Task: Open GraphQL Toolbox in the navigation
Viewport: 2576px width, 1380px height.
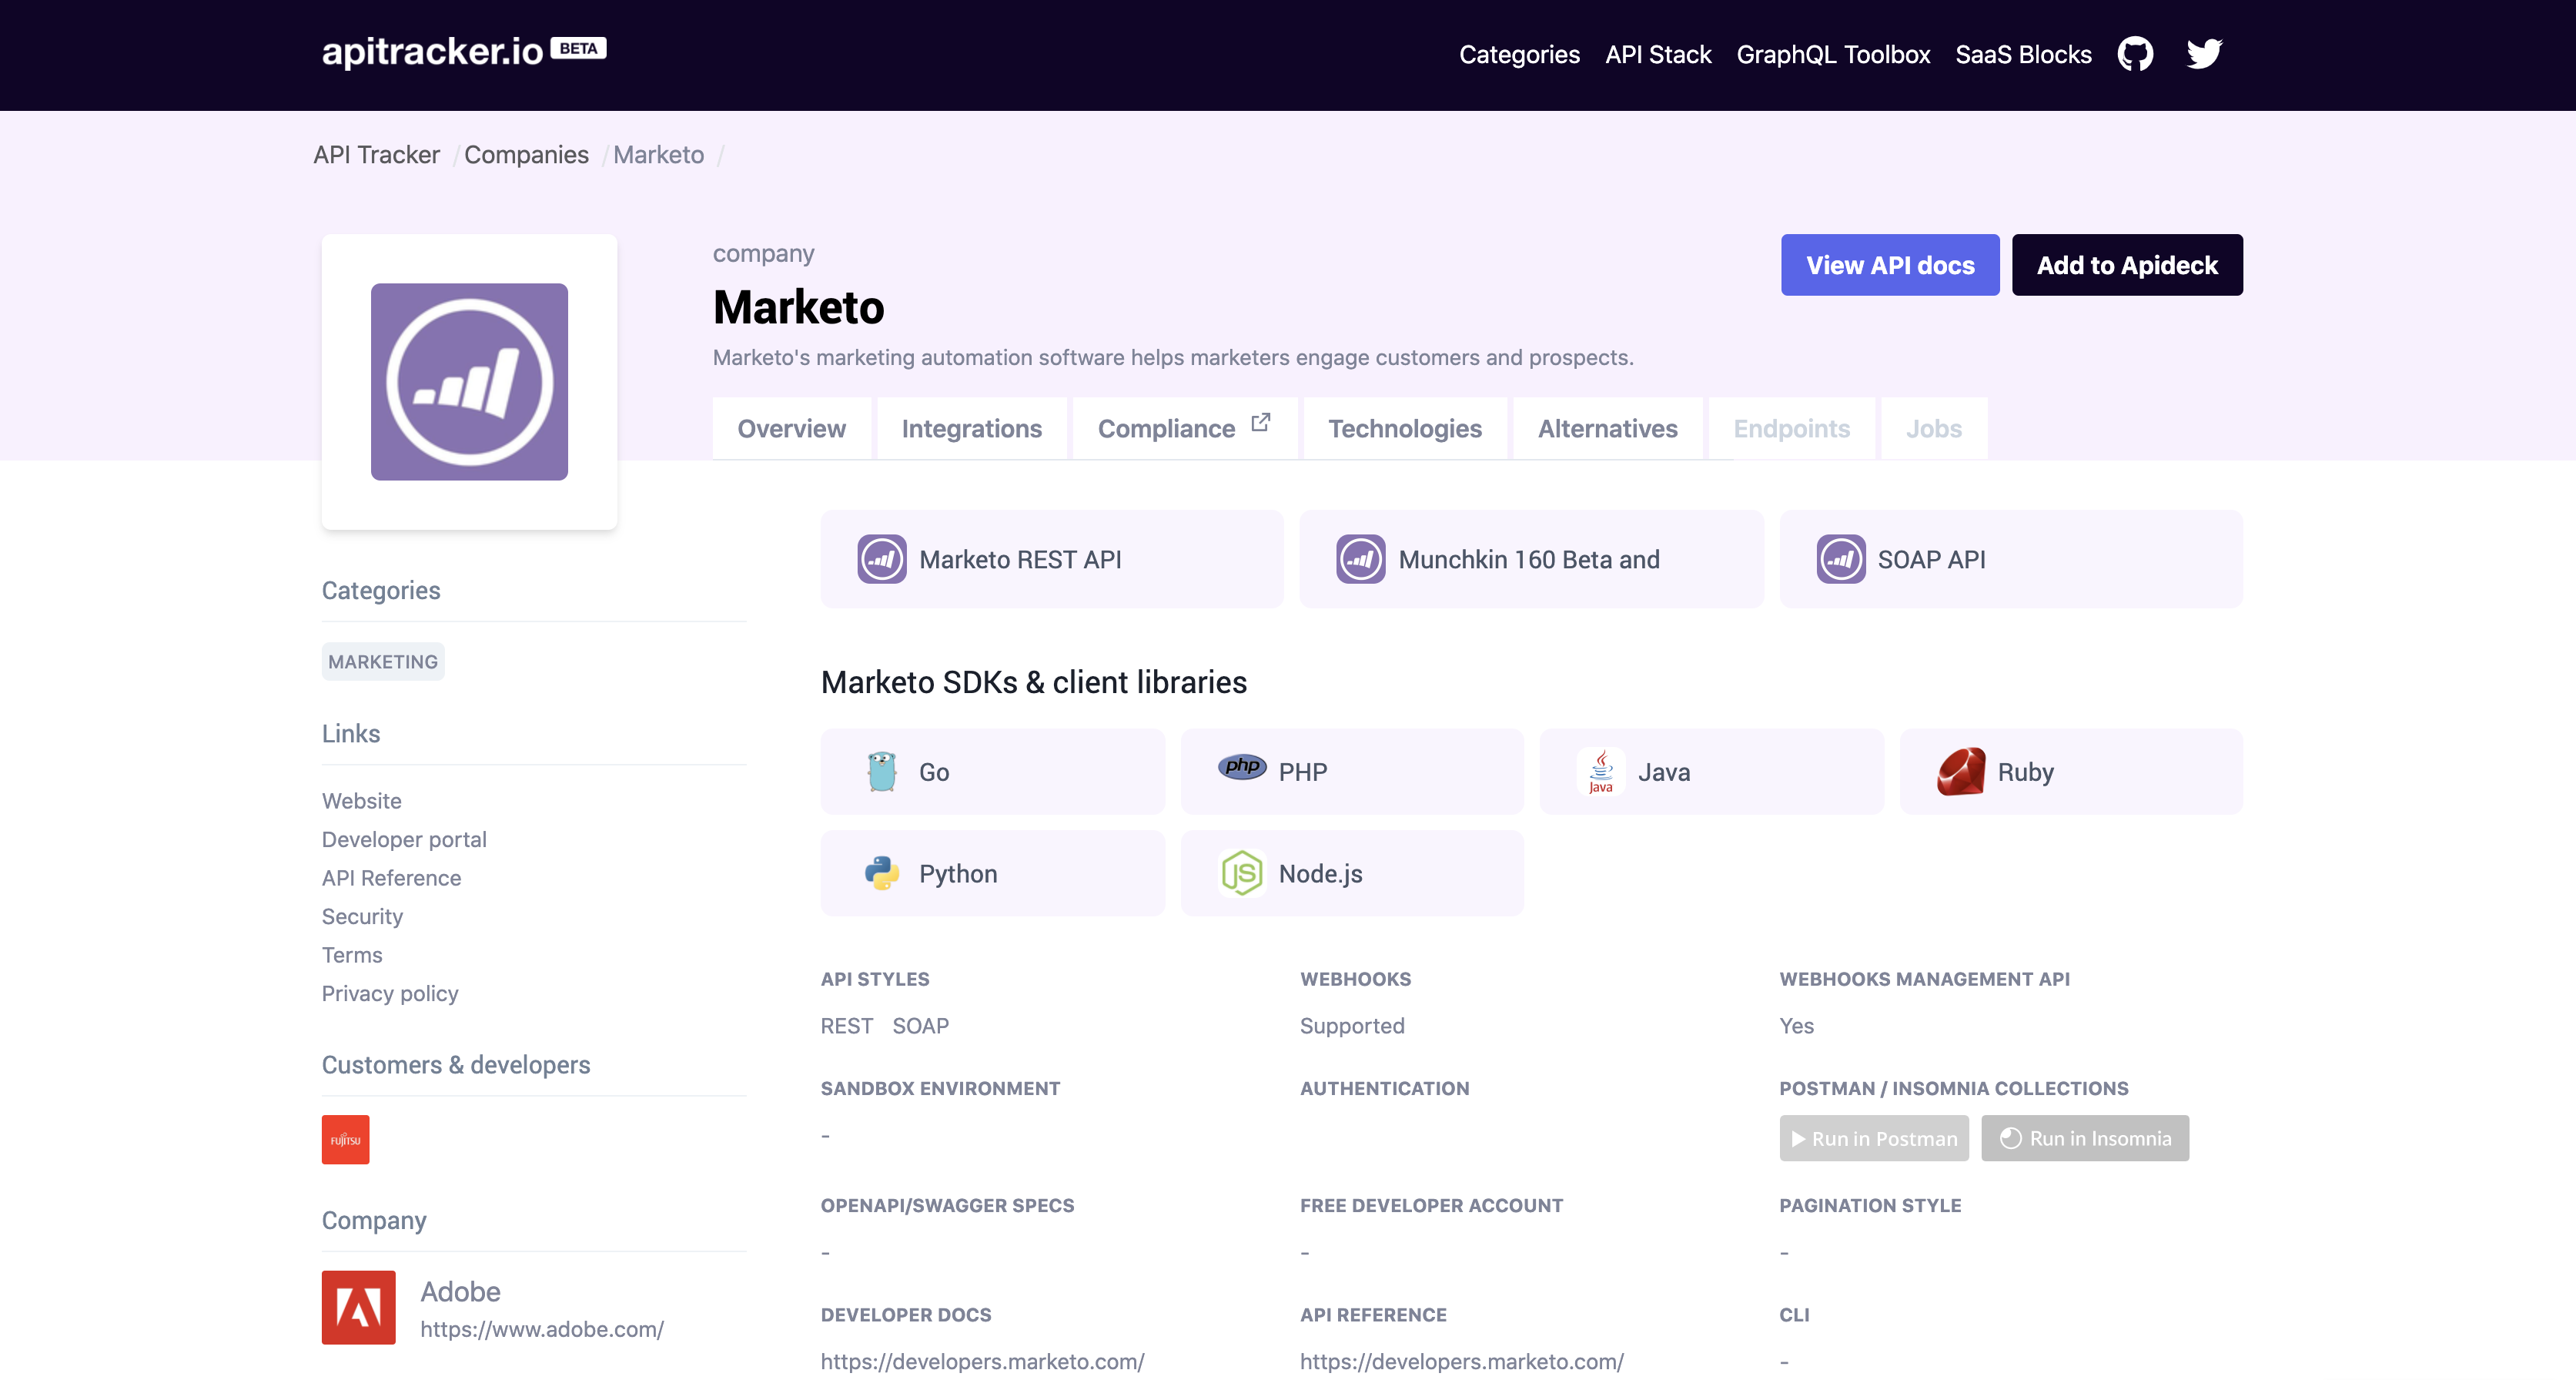Action: tap(1832, 55)
